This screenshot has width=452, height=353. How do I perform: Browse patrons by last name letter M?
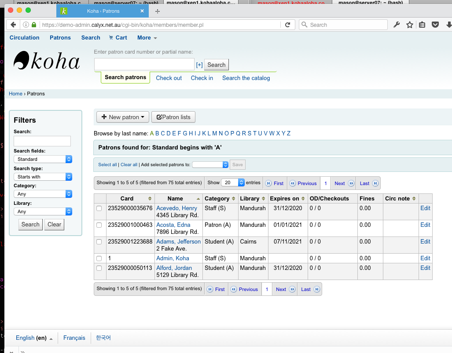(214, 133)
